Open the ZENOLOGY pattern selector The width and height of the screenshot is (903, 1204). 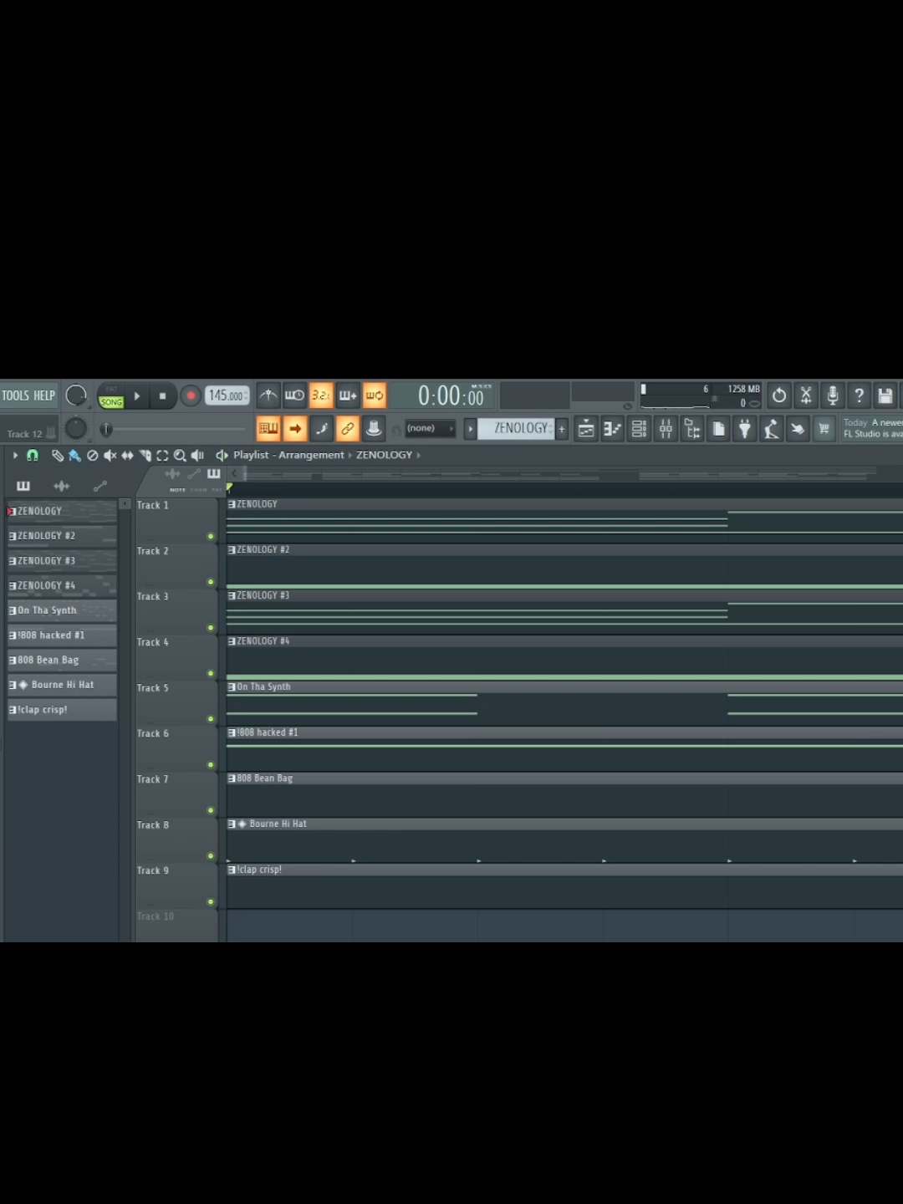[516, 428]
